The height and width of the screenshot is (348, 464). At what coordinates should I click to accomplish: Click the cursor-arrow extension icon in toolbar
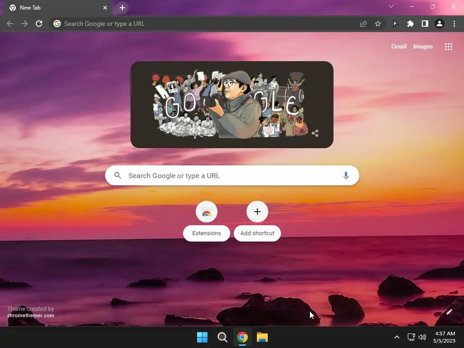coord(395,24)
